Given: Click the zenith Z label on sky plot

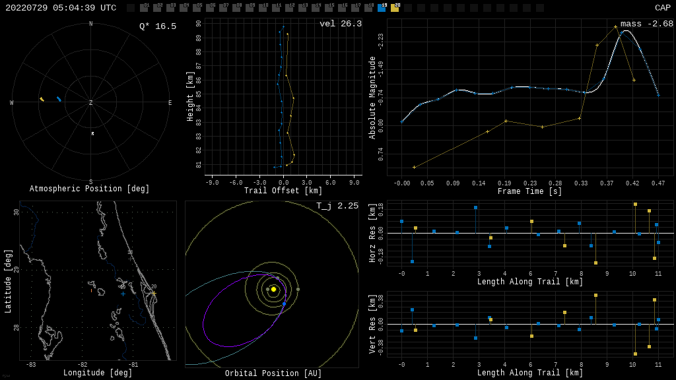Looking at the screenshot, I should [91, 102].
